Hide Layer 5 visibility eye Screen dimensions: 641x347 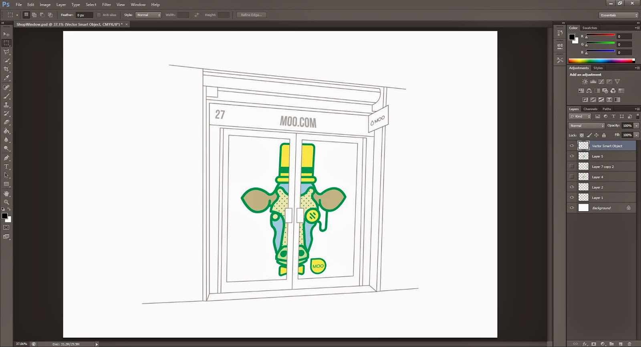pyautogui.click(x=572, y=156)
